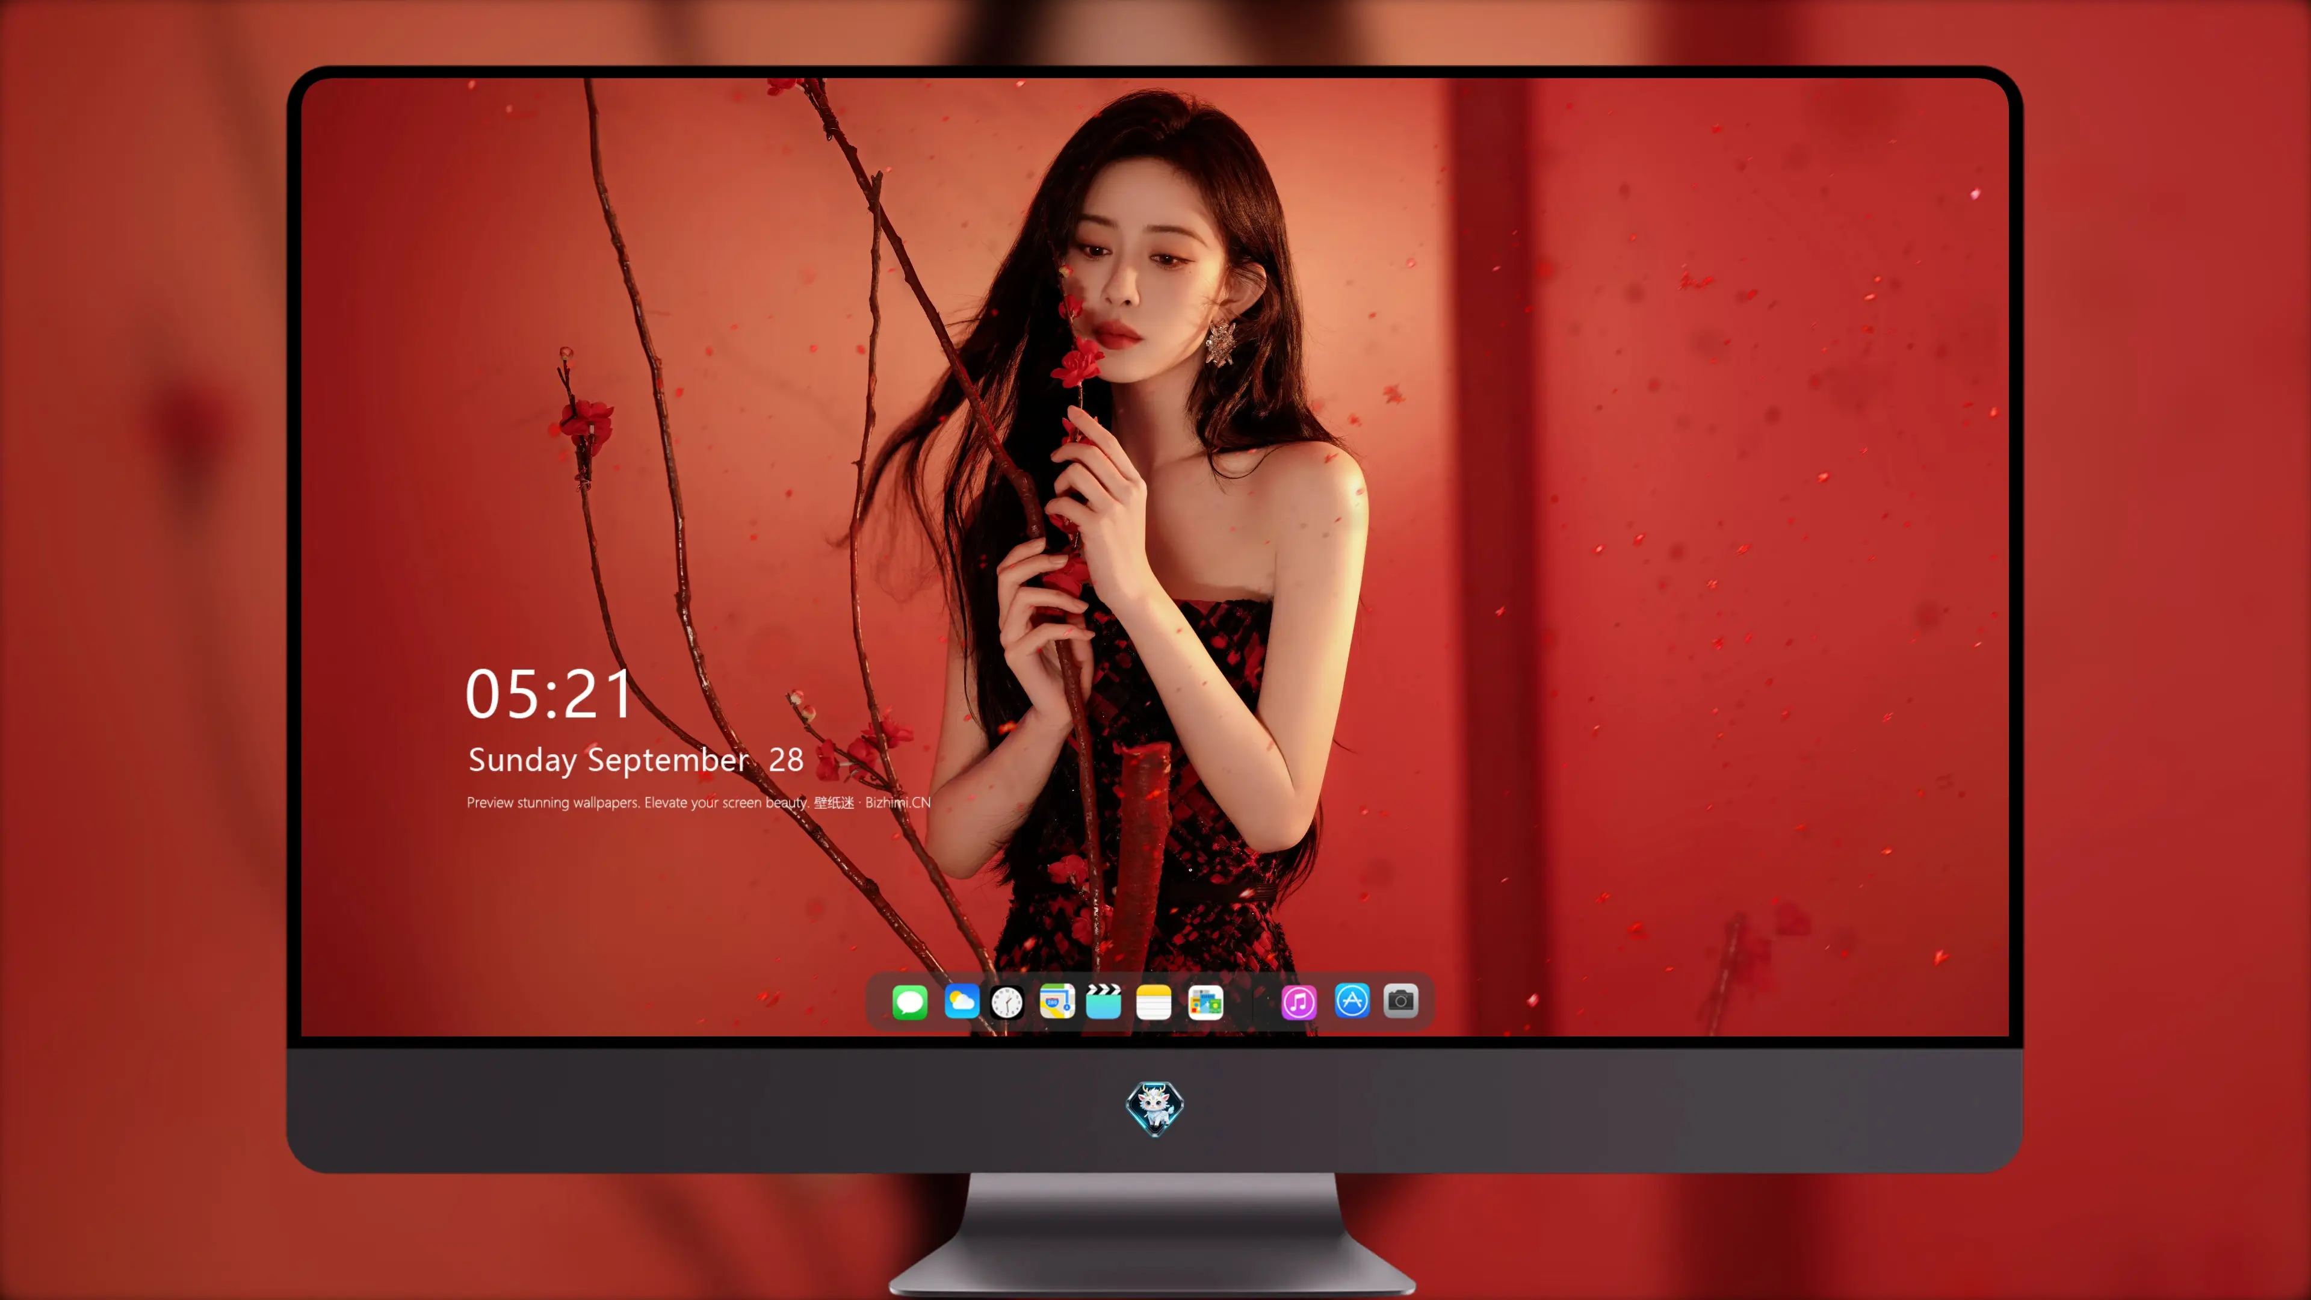The width and height of the screenshot is (2311, 1300).
Task: Open the Clock app in the dock
Action: click(1007, 1001)
